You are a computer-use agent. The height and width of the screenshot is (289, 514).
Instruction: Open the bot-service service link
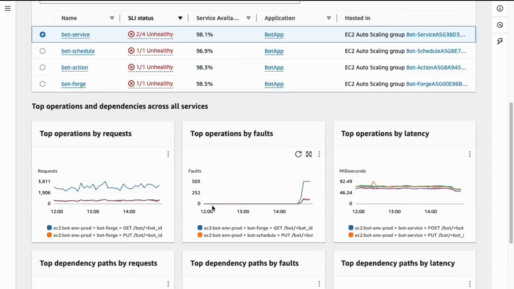[75, 35]
